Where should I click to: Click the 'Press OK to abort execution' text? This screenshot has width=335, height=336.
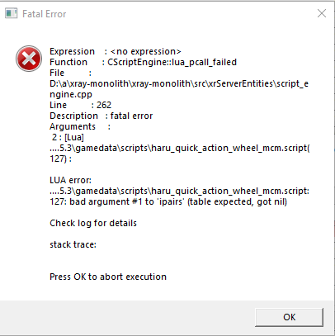108,277
